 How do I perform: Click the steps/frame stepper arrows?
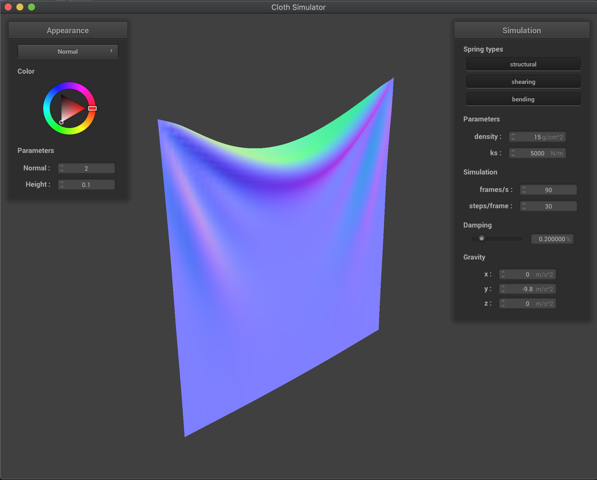524,206
